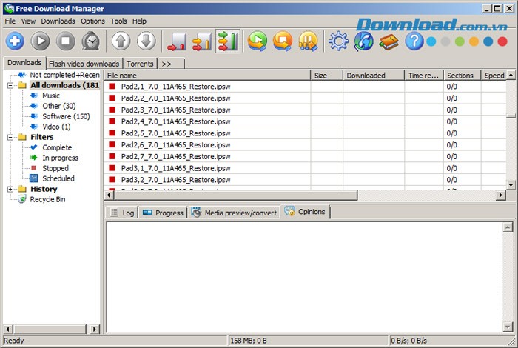Select medium traffic mode icon
518x348 pixels.
(202, 42)
